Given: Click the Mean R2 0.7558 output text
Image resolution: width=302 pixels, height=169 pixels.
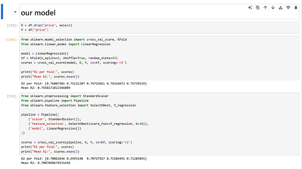Looking at the screenshot, I should (46, 88).
